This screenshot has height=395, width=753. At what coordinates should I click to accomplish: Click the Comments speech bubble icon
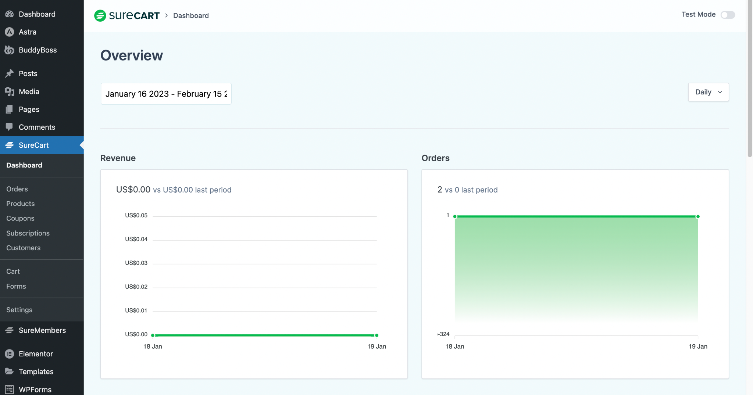pos(10,127)
